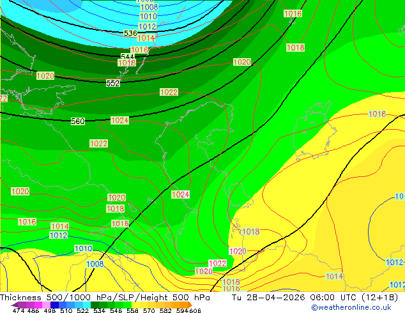Choose the bright yellow swatch above 558
The width and height of the screenshot is (405, 313).
[x=135, y=305]
